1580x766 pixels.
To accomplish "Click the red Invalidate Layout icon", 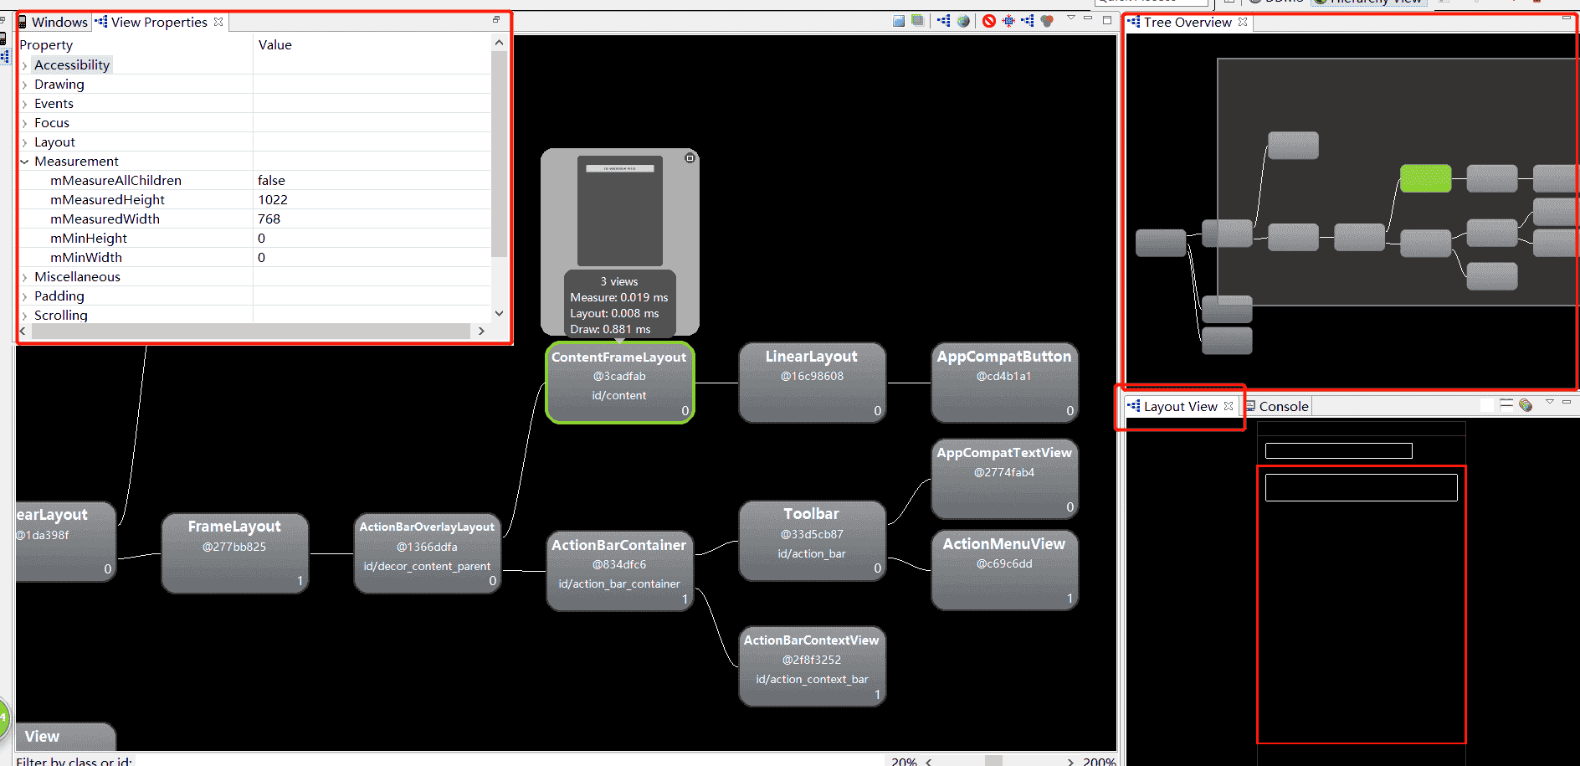I will tap(989, 21).
